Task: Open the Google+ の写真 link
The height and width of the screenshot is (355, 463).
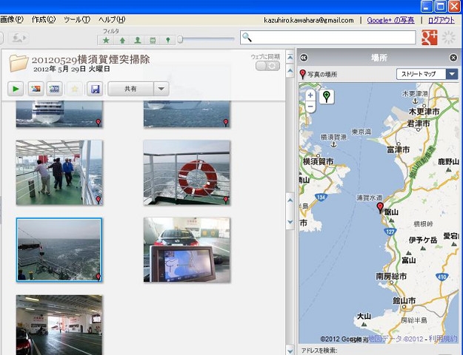Action: (392, 20)
